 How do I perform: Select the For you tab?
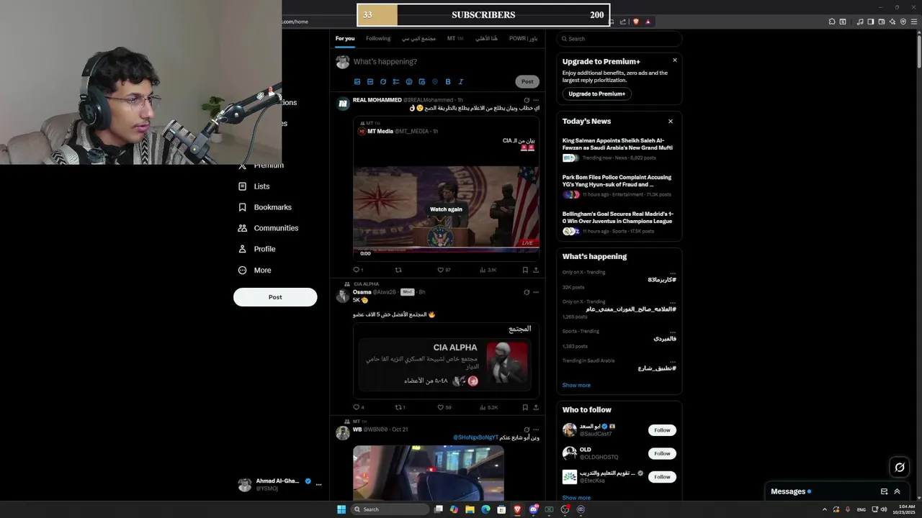[x=345, y=39]
